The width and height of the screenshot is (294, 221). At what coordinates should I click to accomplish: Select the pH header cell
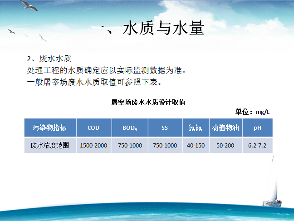pos(257,128)
